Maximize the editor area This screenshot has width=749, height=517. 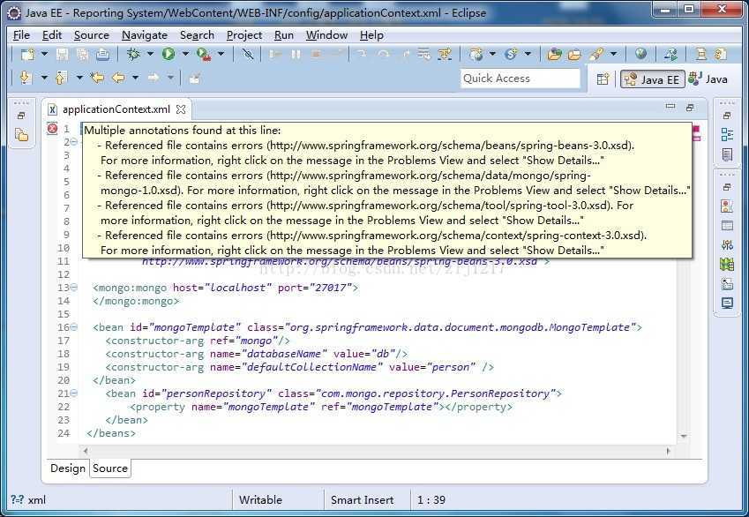point(690,108)
